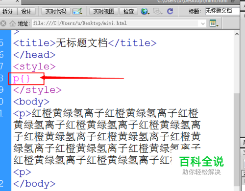Enable Live Code (实时代码)

pyautogui.click(x=56, y=11)
